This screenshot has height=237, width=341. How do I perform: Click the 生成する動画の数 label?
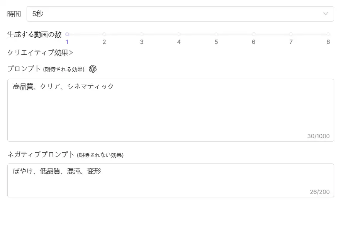pos(34,35)
